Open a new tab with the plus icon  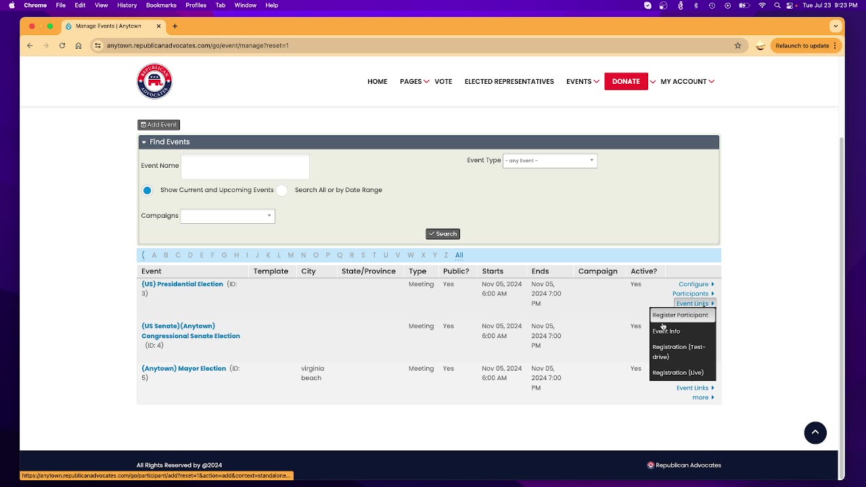175,26
